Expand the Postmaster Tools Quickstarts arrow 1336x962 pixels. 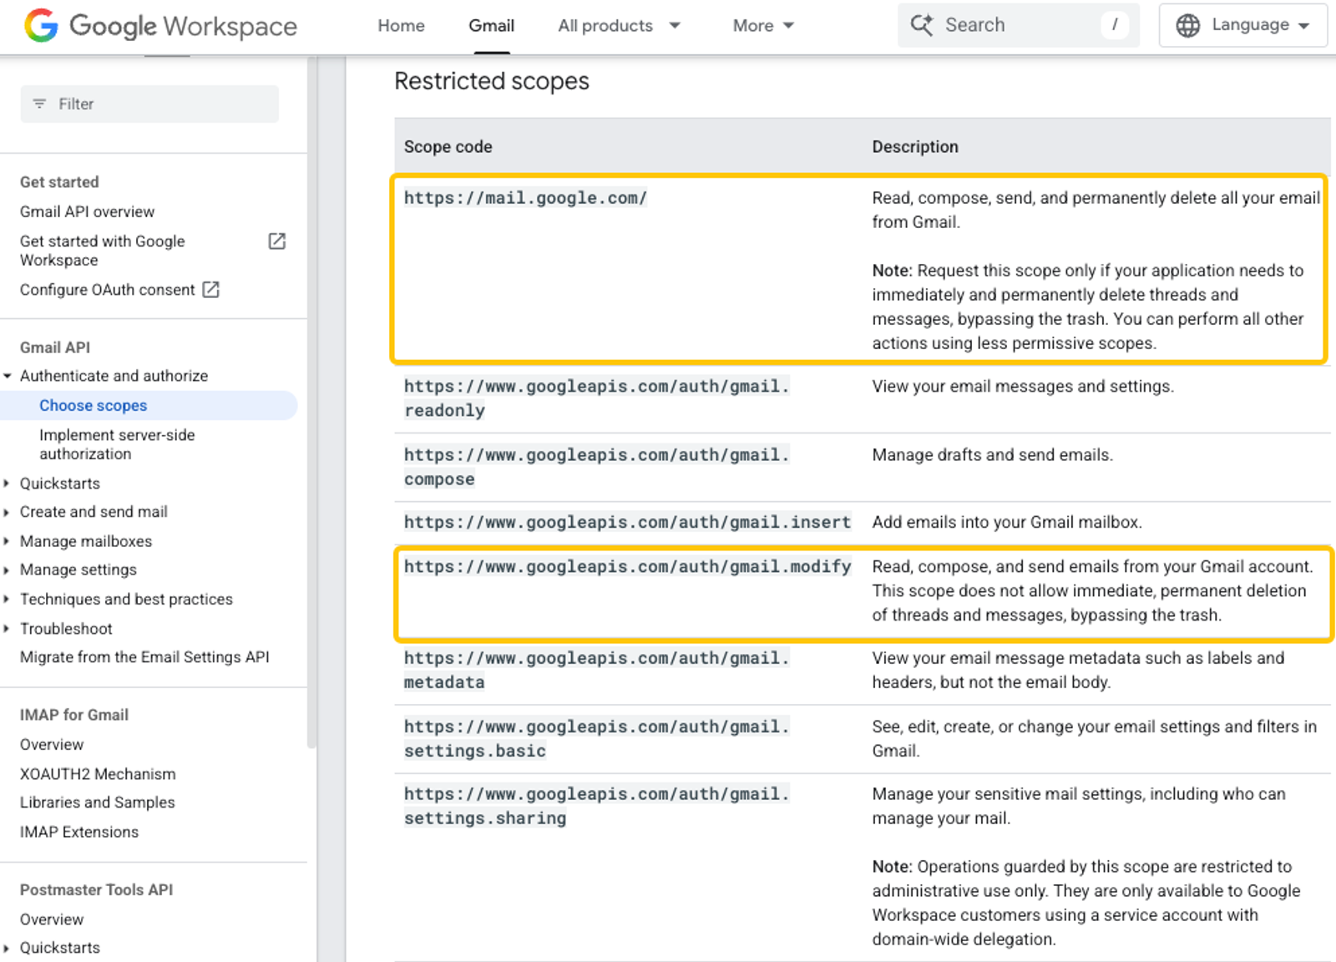8,948
